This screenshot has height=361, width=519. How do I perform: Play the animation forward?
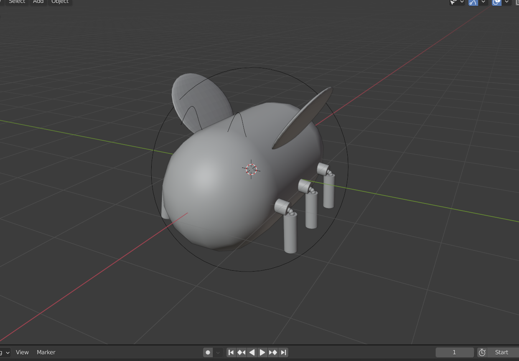click(262, 352)
